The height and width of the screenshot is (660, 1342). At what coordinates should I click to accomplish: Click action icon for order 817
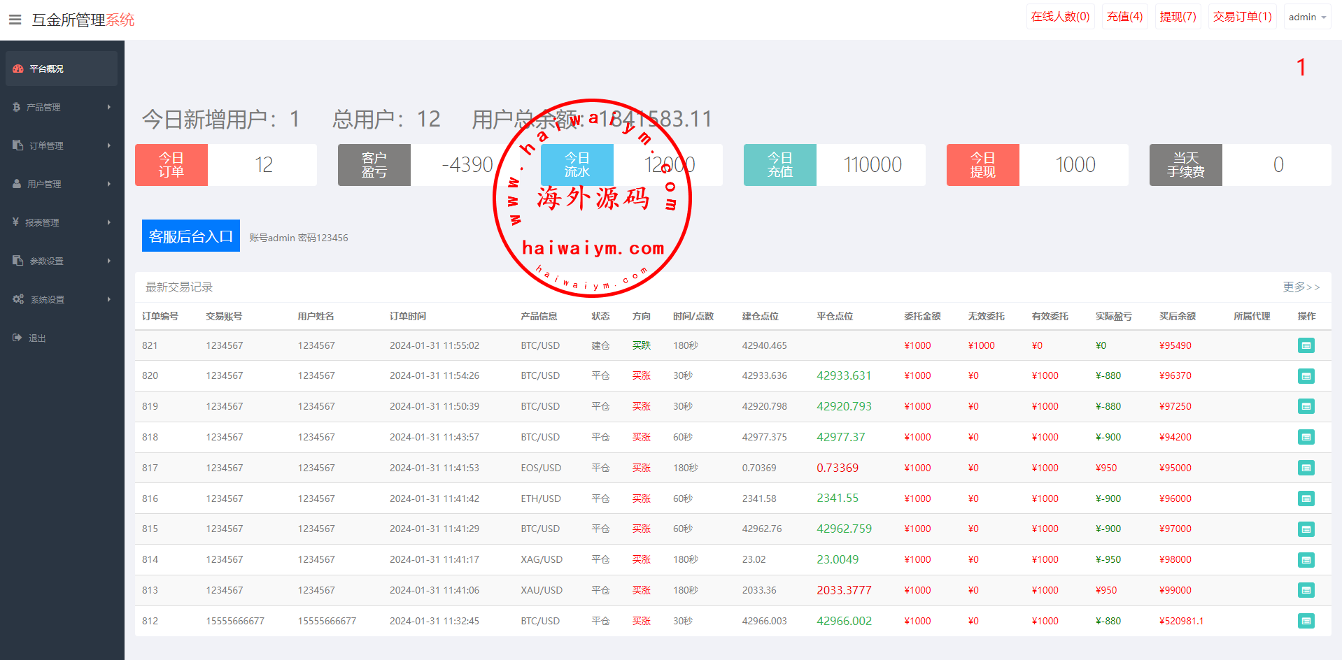point(1306,468)
